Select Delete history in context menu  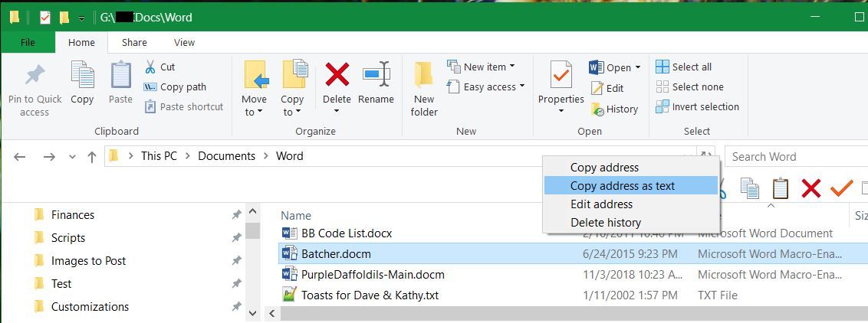605,222
